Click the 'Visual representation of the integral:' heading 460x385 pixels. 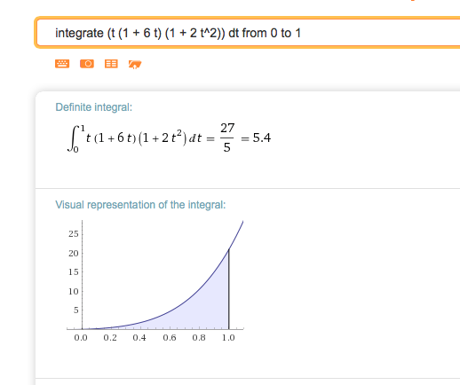click(140, 205)
